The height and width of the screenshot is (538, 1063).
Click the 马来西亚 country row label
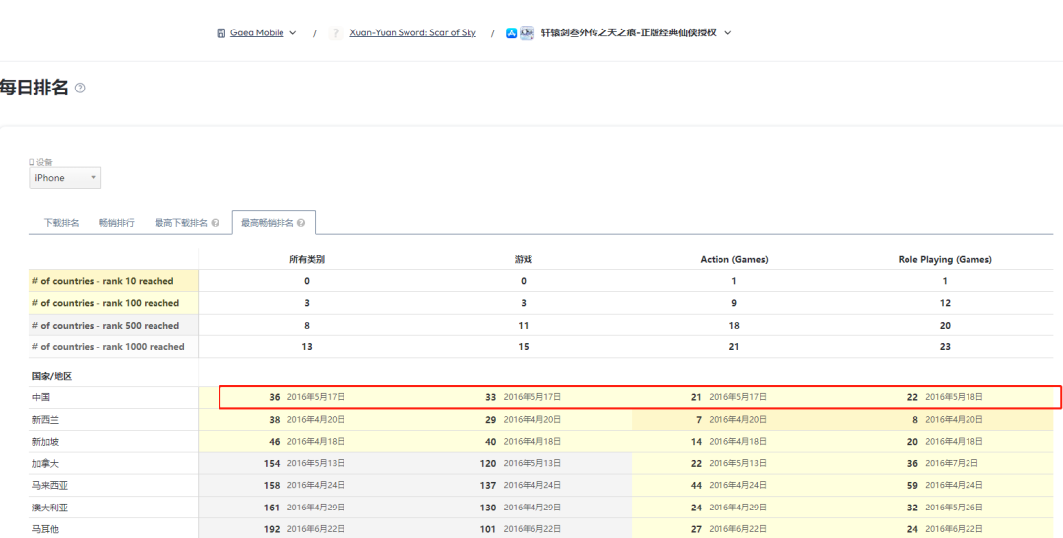point(49,485)
